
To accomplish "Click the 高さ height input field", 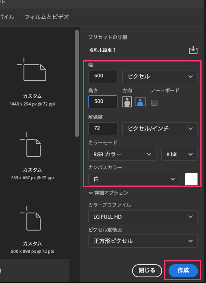I will point(103,102).
